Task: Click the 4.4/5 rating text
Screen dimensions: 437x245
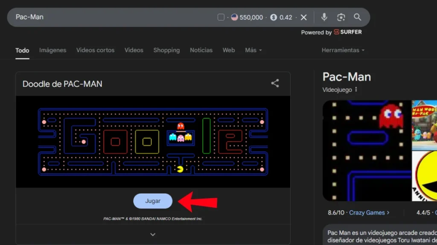Action: coord(423,213)
